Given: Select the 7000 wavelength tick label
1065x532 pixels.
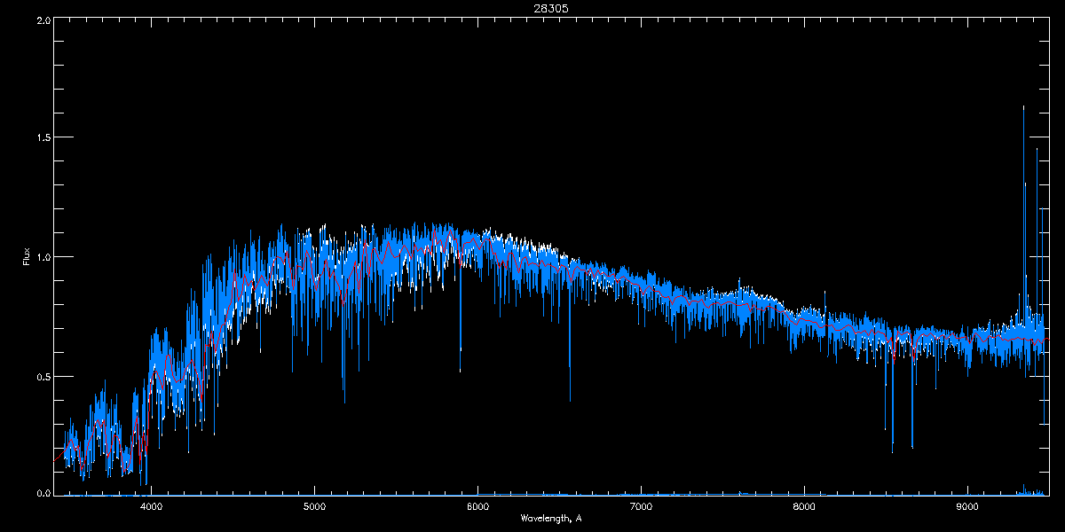Looking at the screenshot, I should tap(641, 506).
